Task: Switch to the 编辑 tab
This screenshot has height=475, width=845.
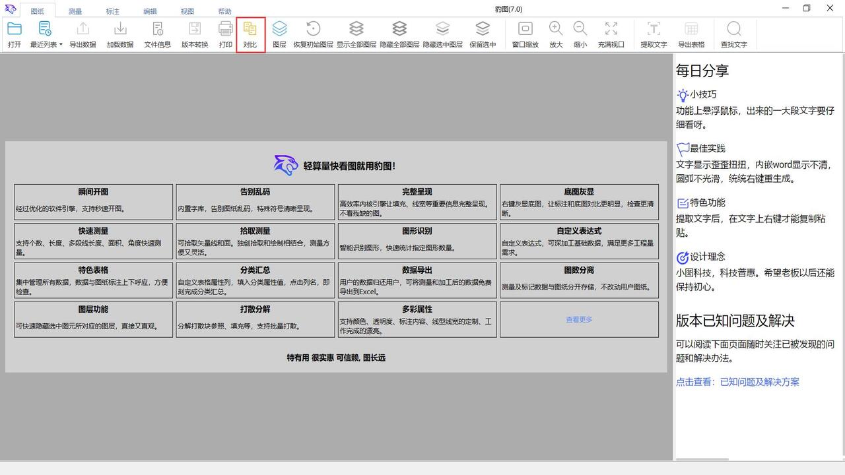Action: tap(150, 11)
